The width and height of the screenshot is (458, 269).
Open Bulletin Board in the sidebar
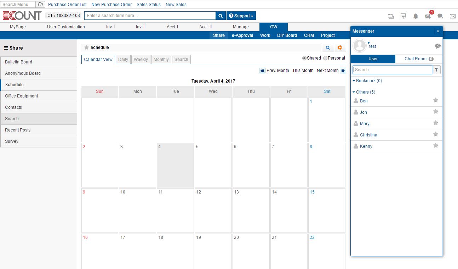pos(39,62)
